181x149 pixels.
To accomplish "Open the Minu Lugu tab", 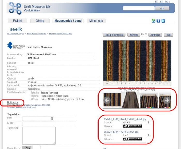I will tap(96, 21).
